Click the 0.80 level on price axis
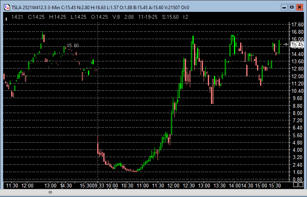The height and width of the screenshot is (197, 307). (297, 179)
